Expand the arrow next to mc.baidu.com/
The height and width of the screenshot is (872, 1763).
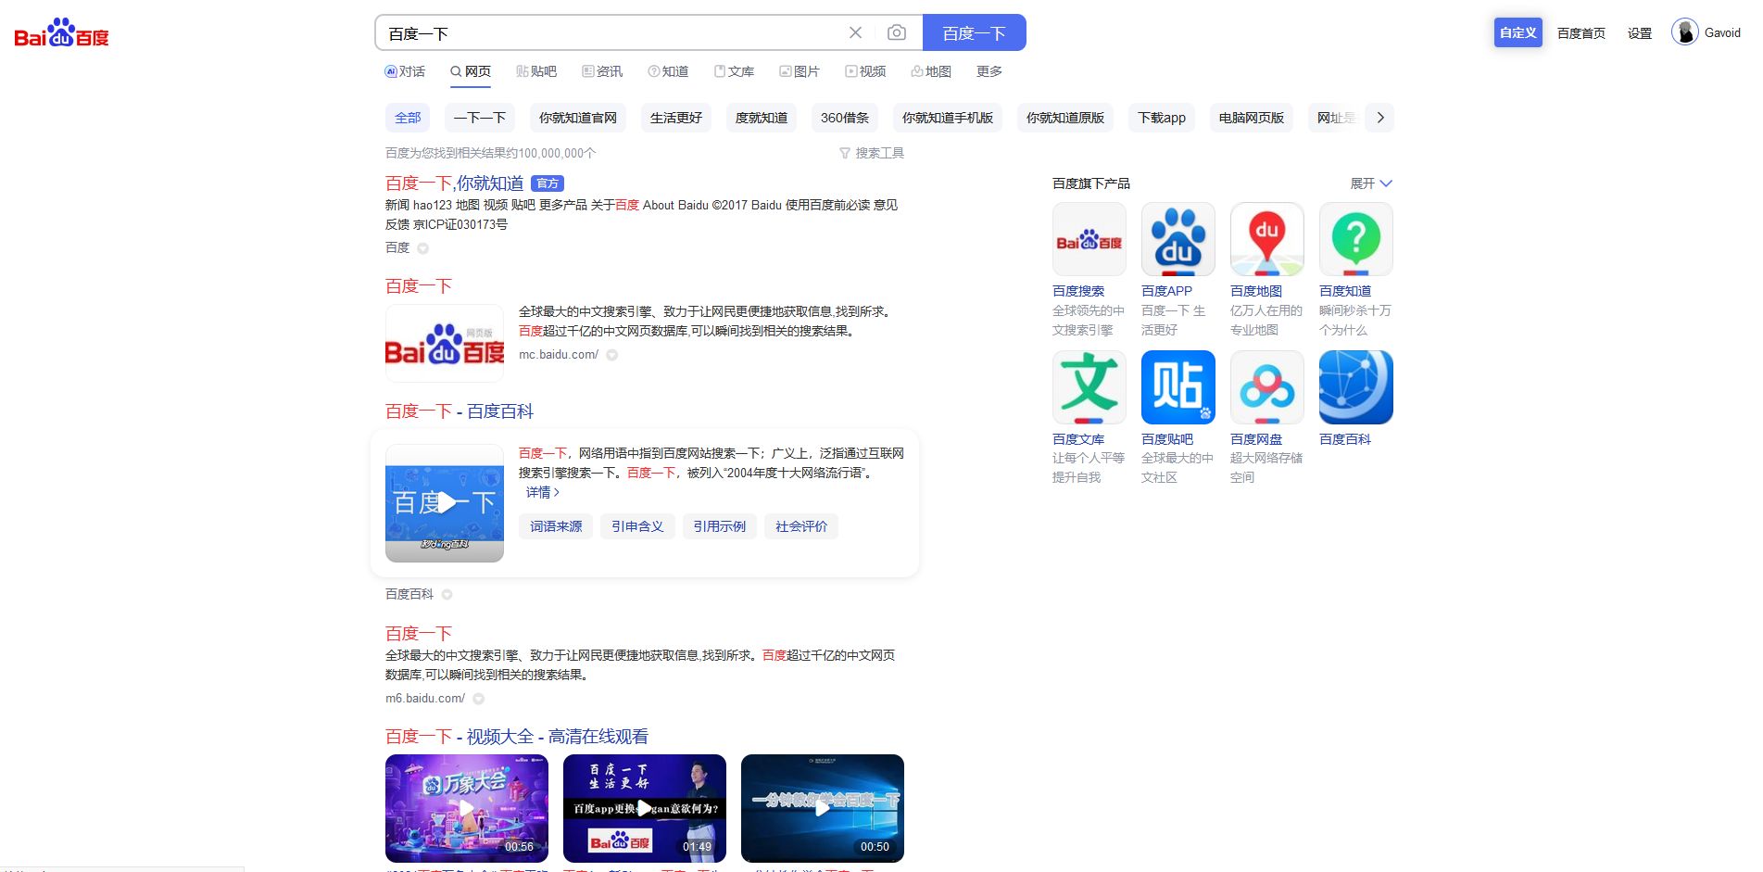612,355
